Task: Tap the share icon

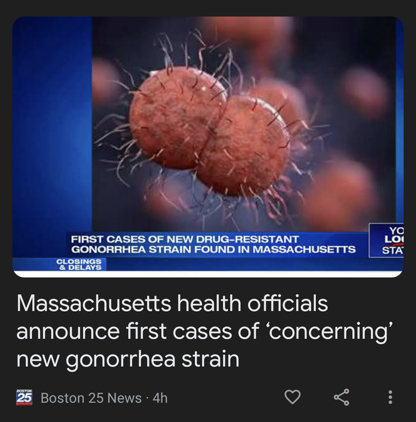Action: (342, 397)
